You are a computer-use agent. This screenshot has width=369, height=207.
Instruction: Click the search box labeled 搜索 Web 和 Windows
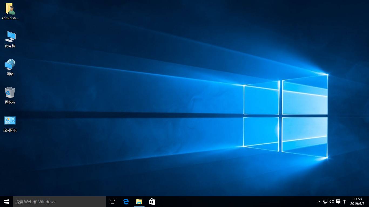click(59, 201)
